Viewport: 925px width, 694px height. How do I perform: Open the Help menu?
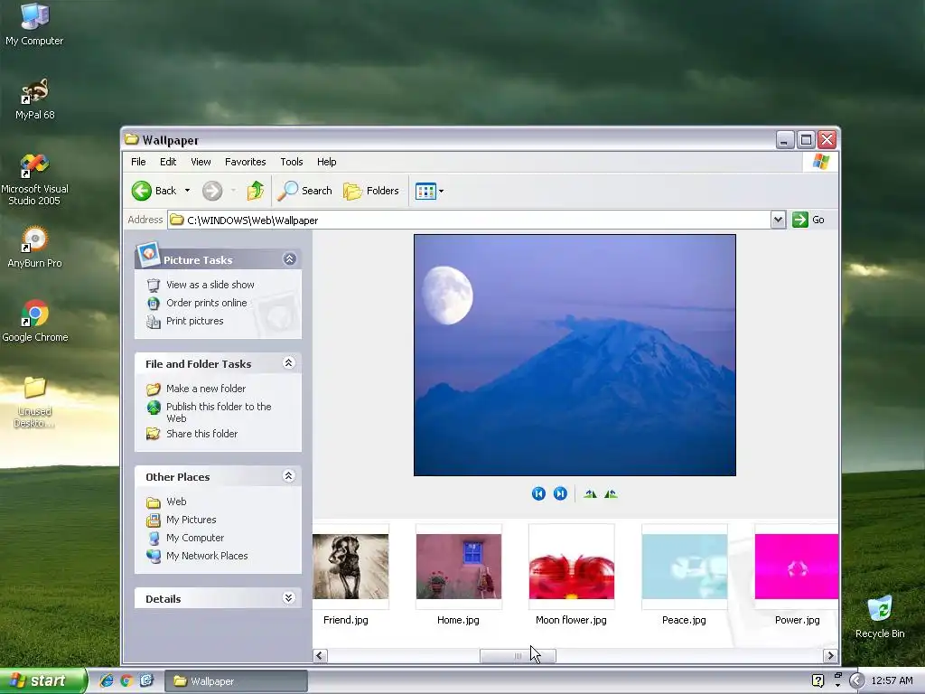tap(326, 162)
